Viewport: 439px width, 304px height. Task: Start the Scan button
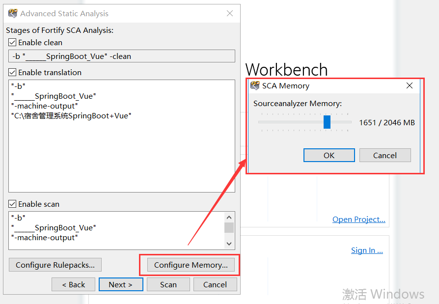[x=168, y=285]
